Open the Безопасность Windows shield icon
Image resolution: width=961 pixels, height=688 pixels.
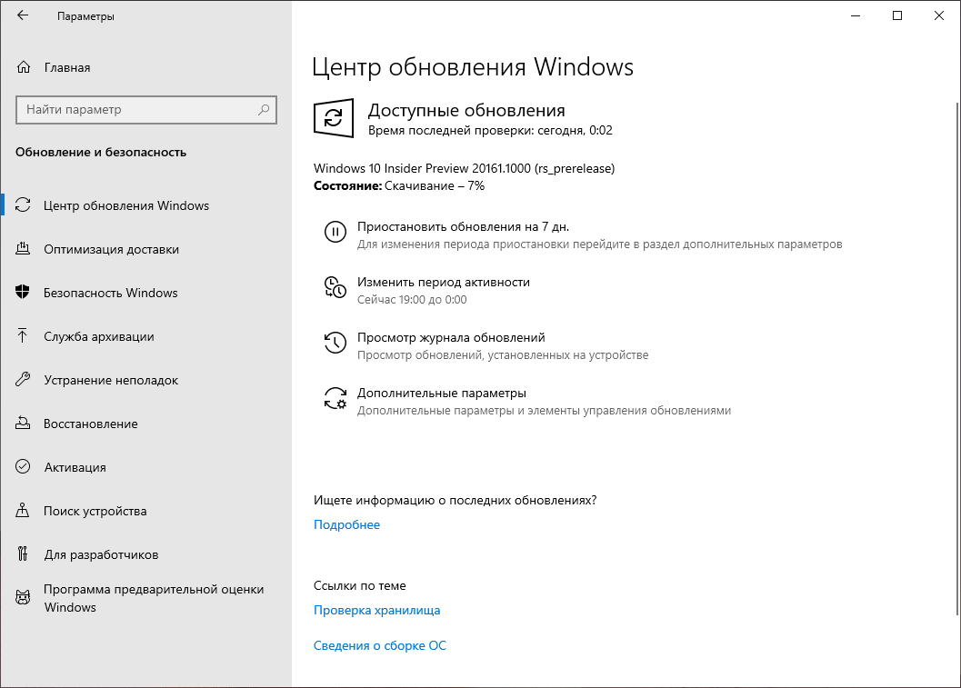tap(23, 293)
